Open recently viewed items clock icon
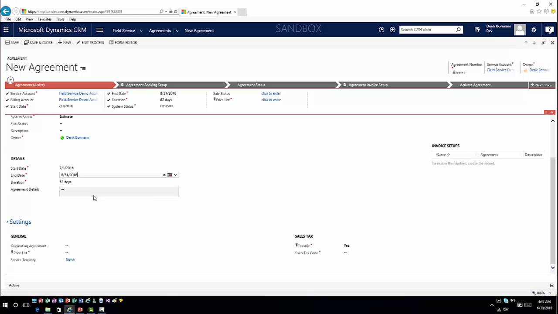 coord(381,30)
